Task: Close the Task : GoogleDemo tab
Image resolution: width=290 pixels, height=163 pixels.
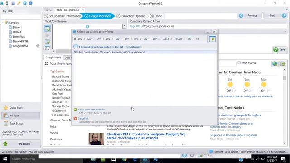Action: tap(82, 10)
